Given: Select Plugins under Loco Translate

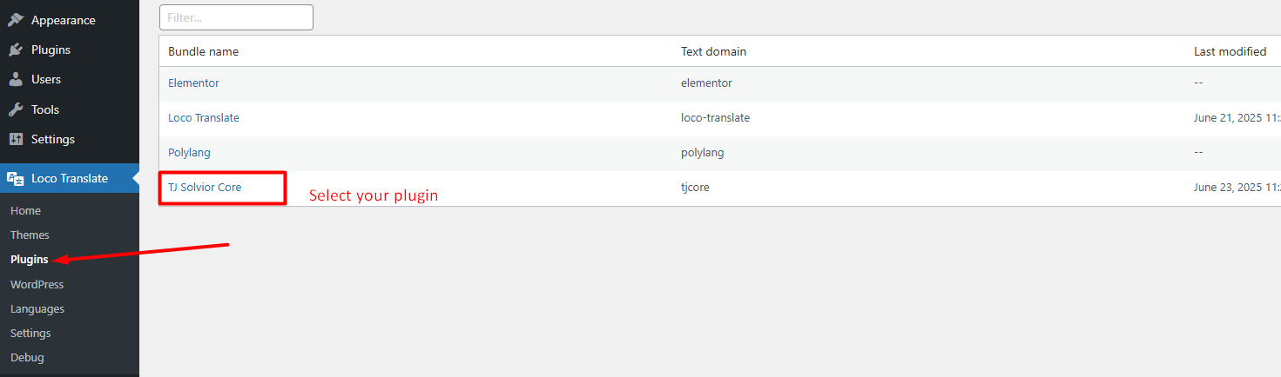Looking at the screenshot, I should point(29,260).
